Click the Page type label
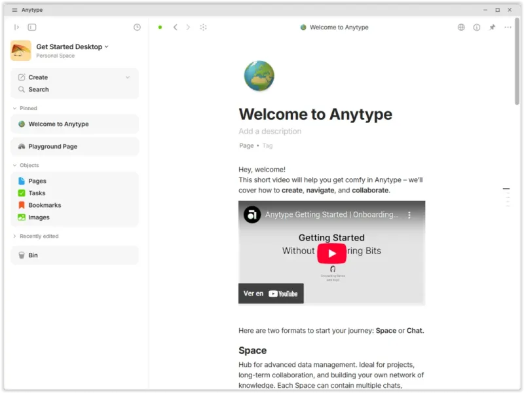This screenshot has width=524, height=393. tap(246, 145)
